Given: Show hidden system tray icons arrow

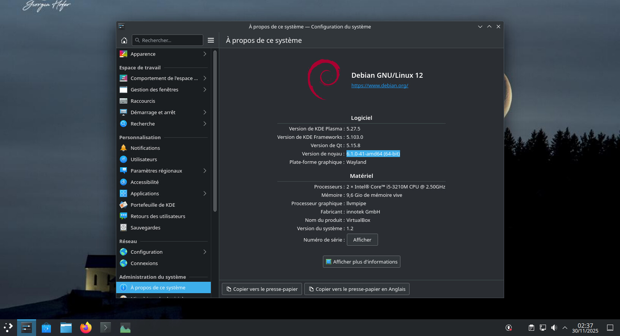Looking at the screenshot, I should pos(565,328).
